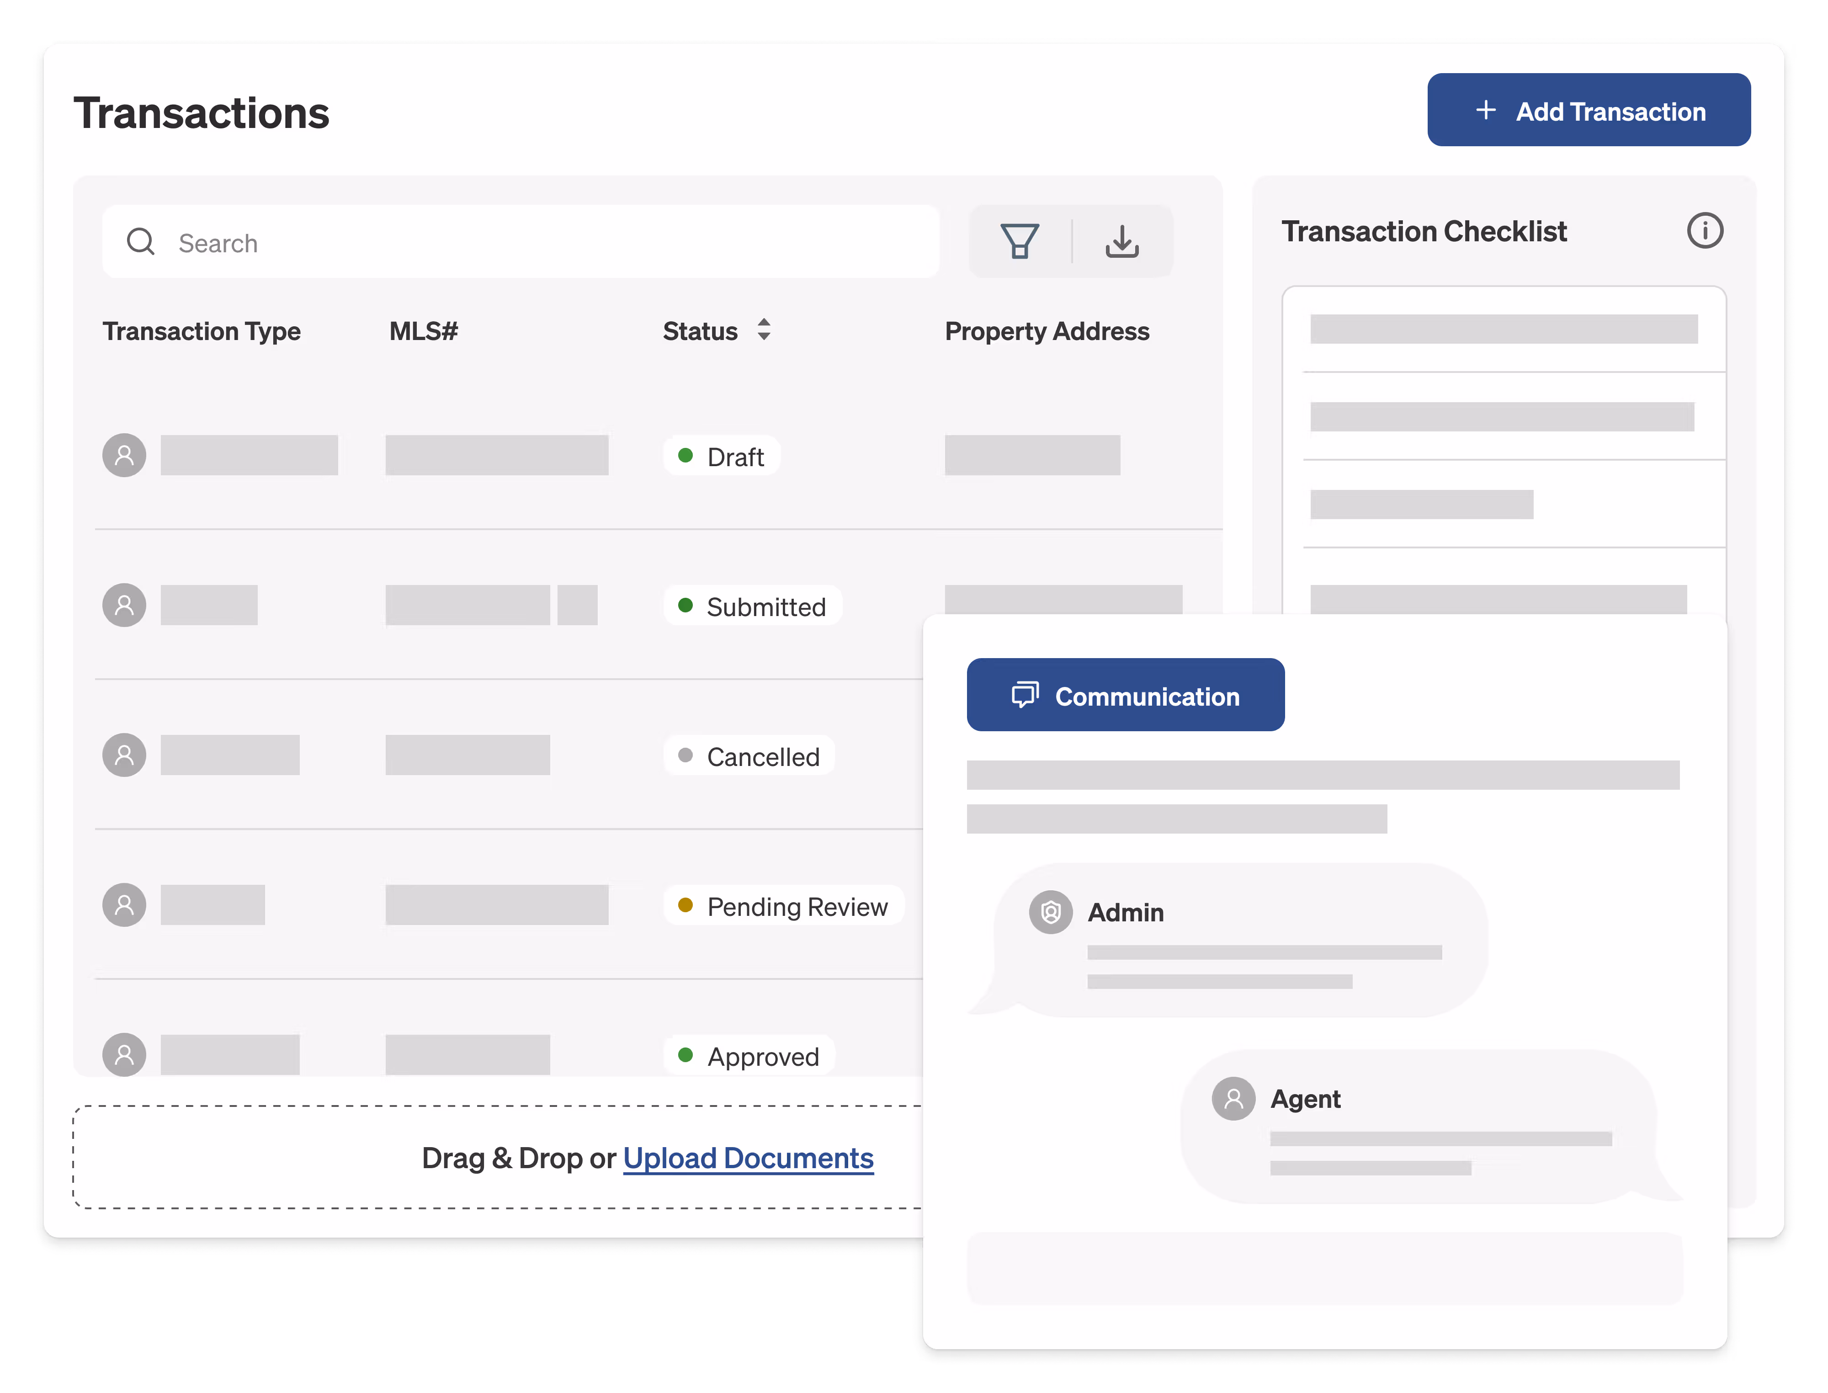The height and width of the screenshot is (1393, 1828).
Task: Click the message input box below Agent
Action: [1324, 1268]
